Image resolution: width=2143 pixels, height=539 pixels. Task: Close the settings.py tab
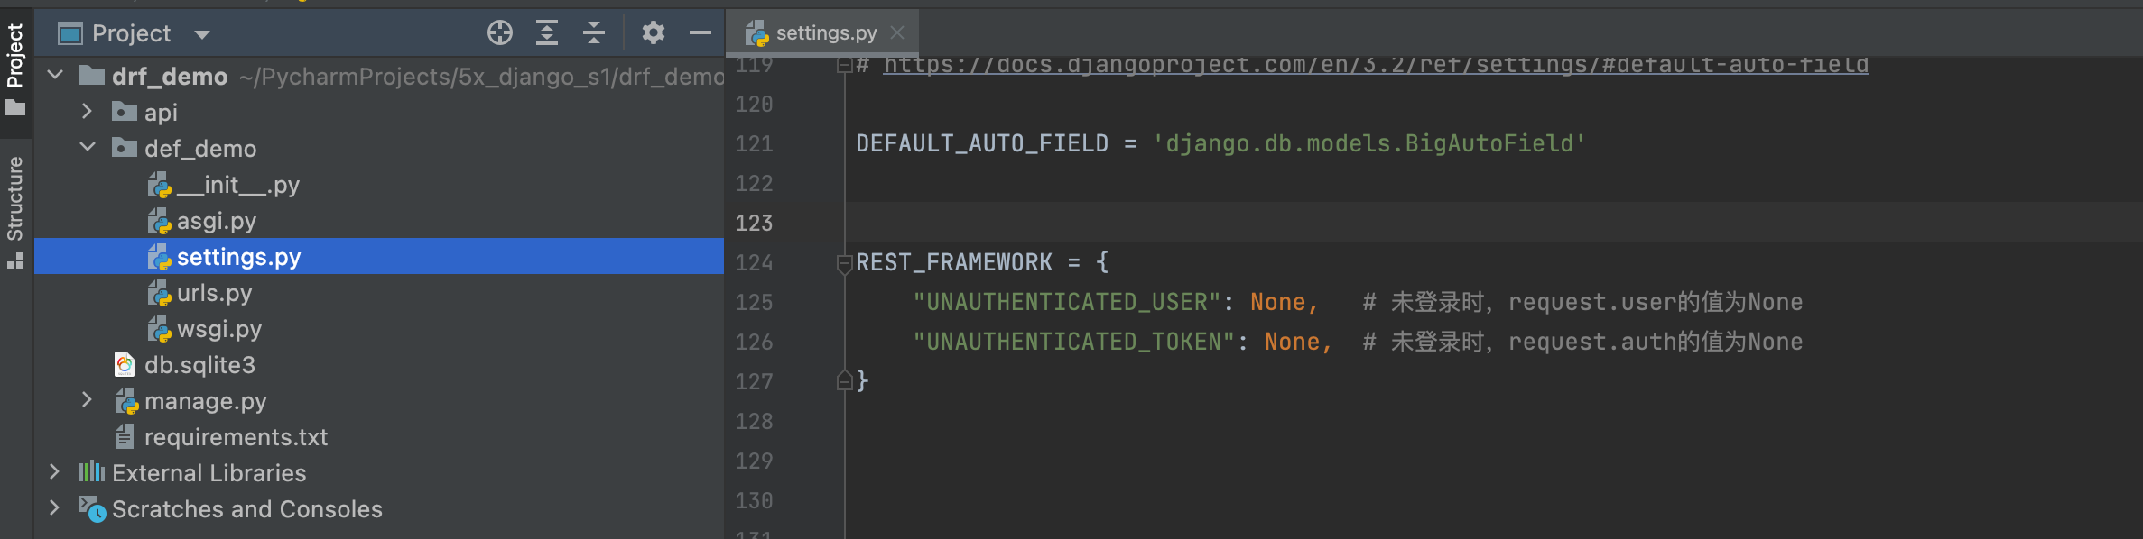click(x=896, y=32)
